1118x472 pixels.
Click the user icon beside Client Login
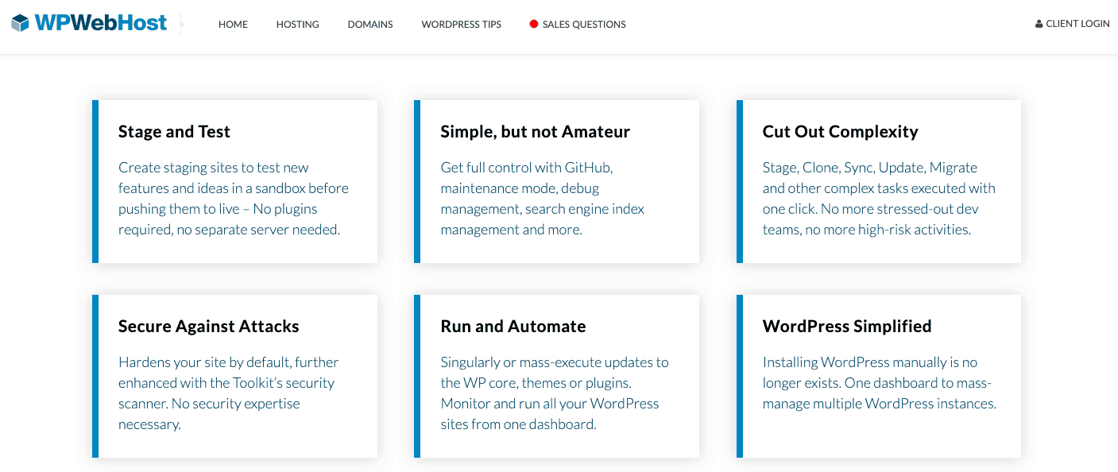(1039, 24)
